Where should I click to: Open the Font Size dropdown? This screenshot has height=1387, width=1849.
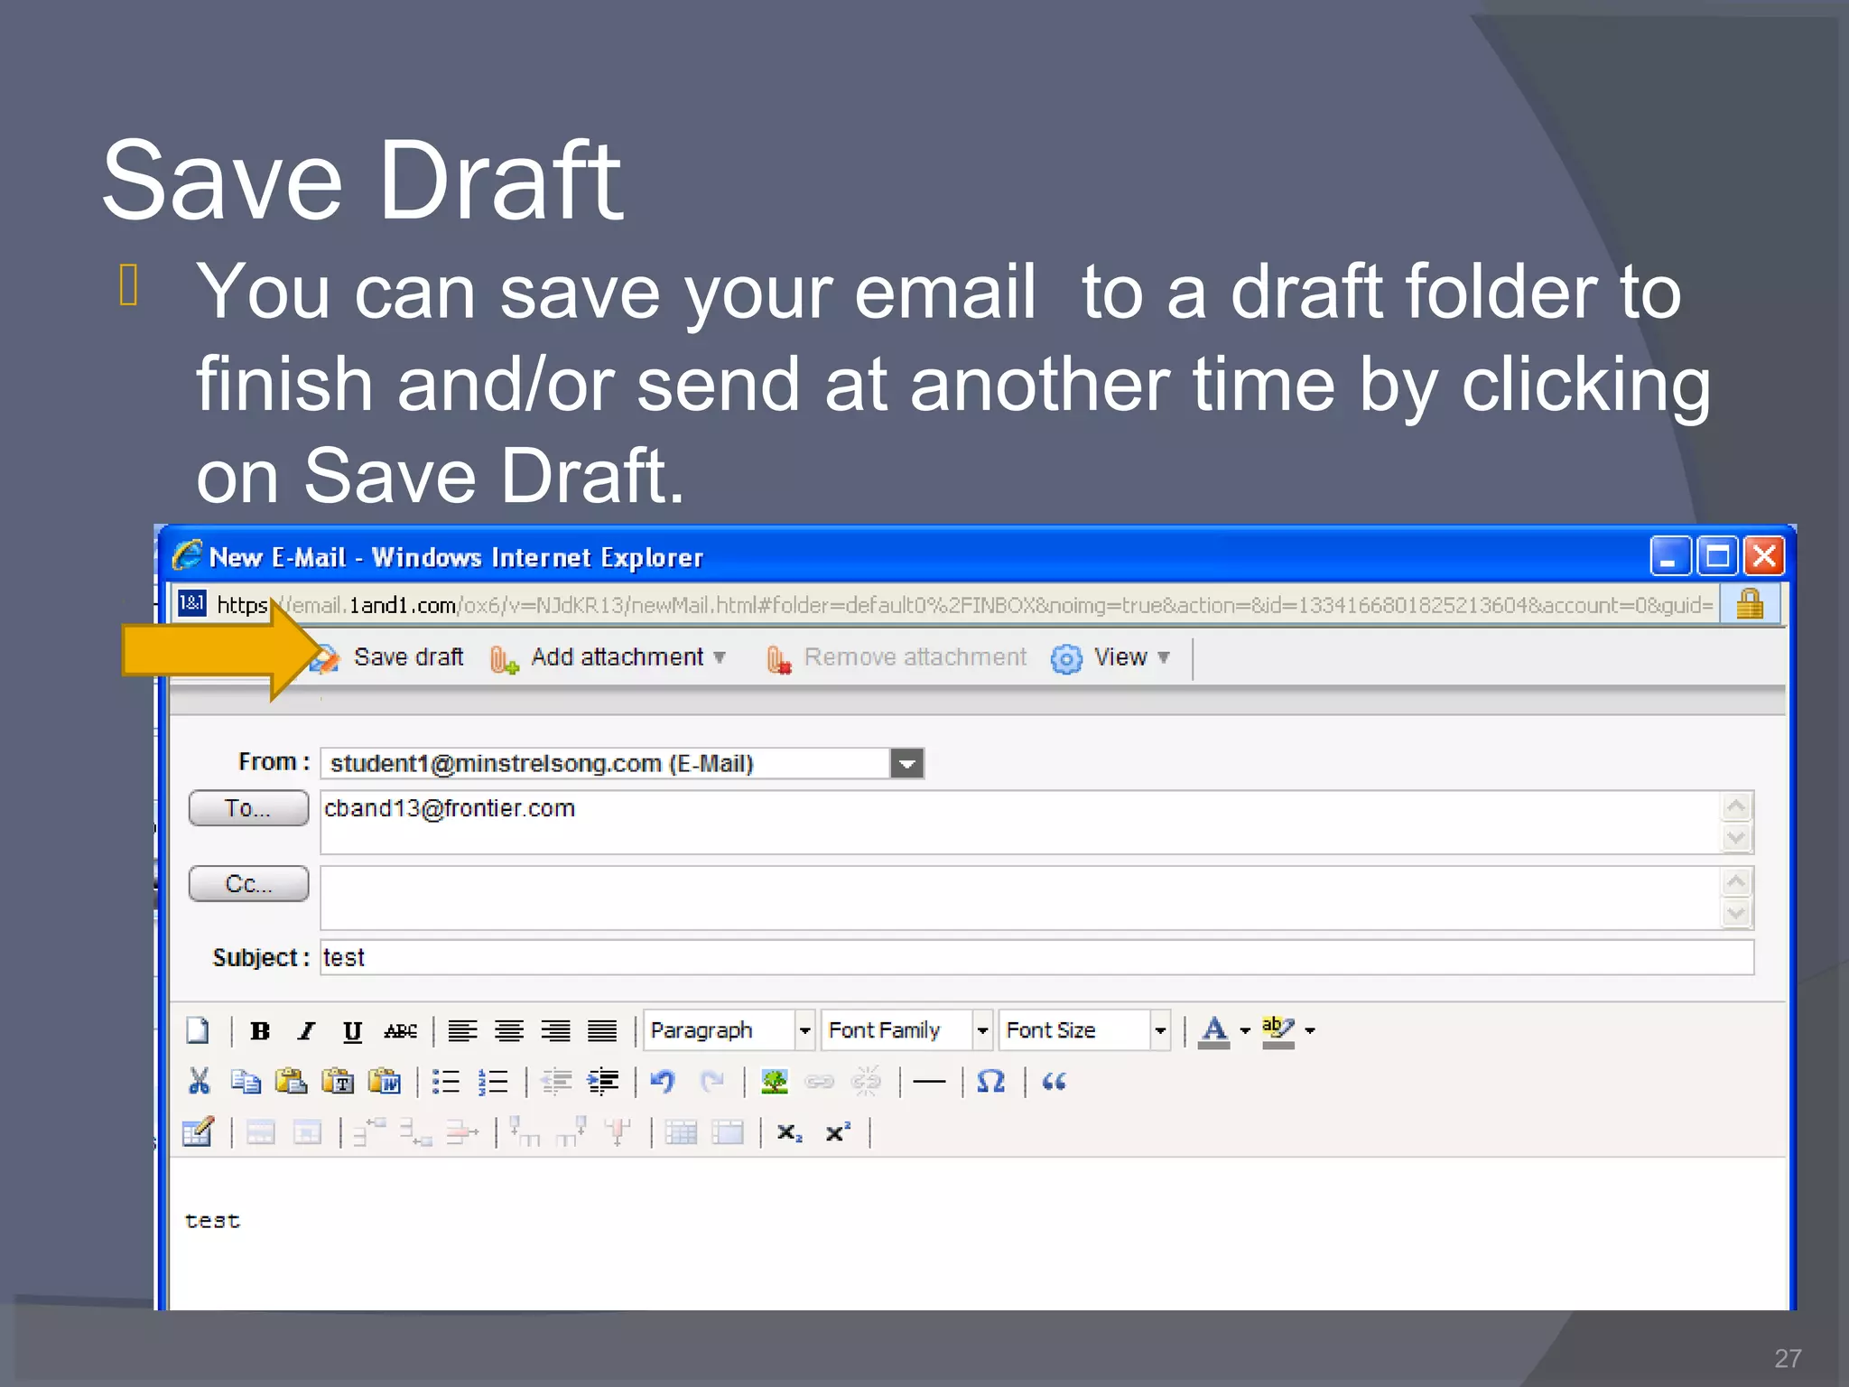1085,1030
